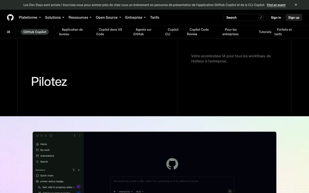Screen dimensions: 309x193
Task: Click the Sign in button
Action: coord(276,17)
